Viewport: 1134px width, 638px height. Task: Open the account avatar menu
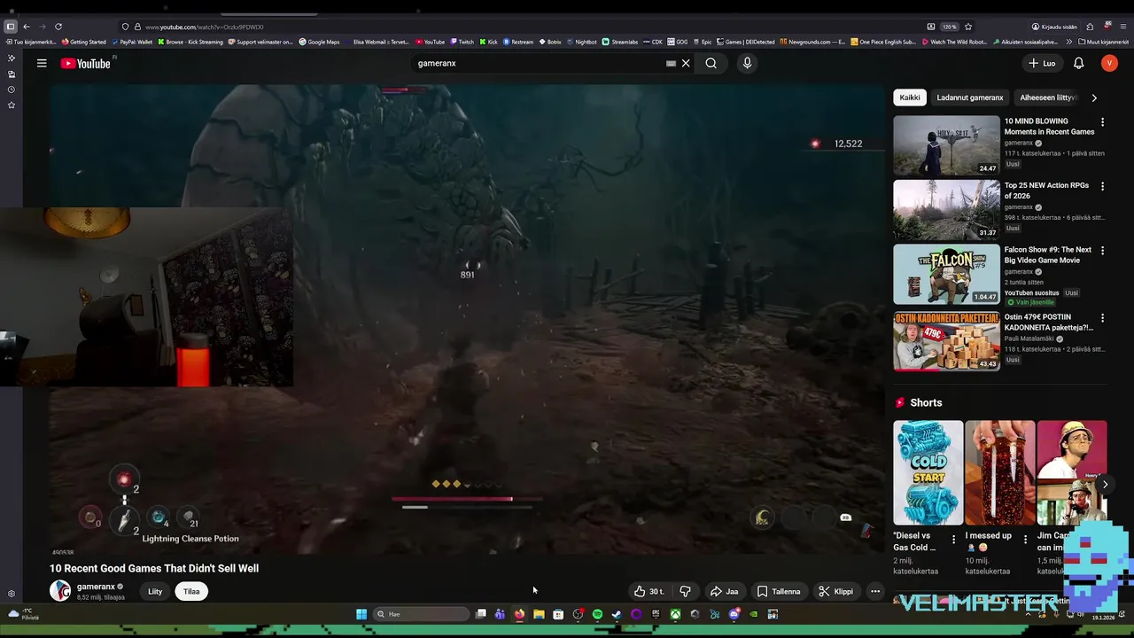[1109, 63]
